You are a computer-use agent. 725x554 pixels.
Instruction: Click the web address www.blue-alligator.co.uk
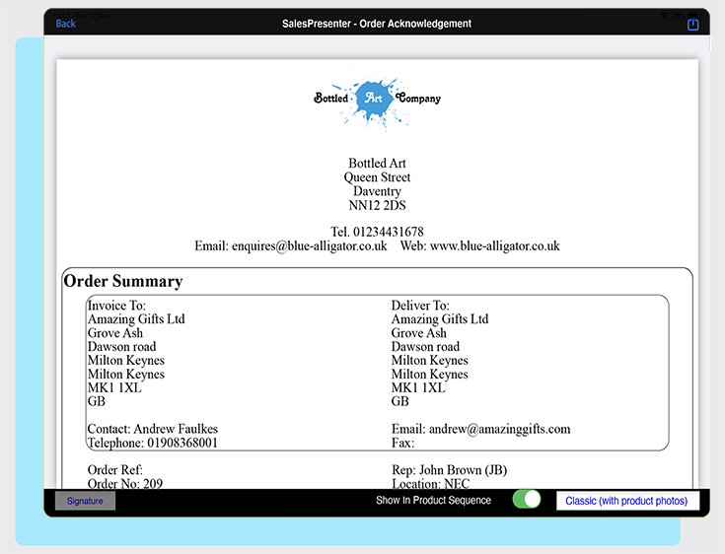point(495,245)
